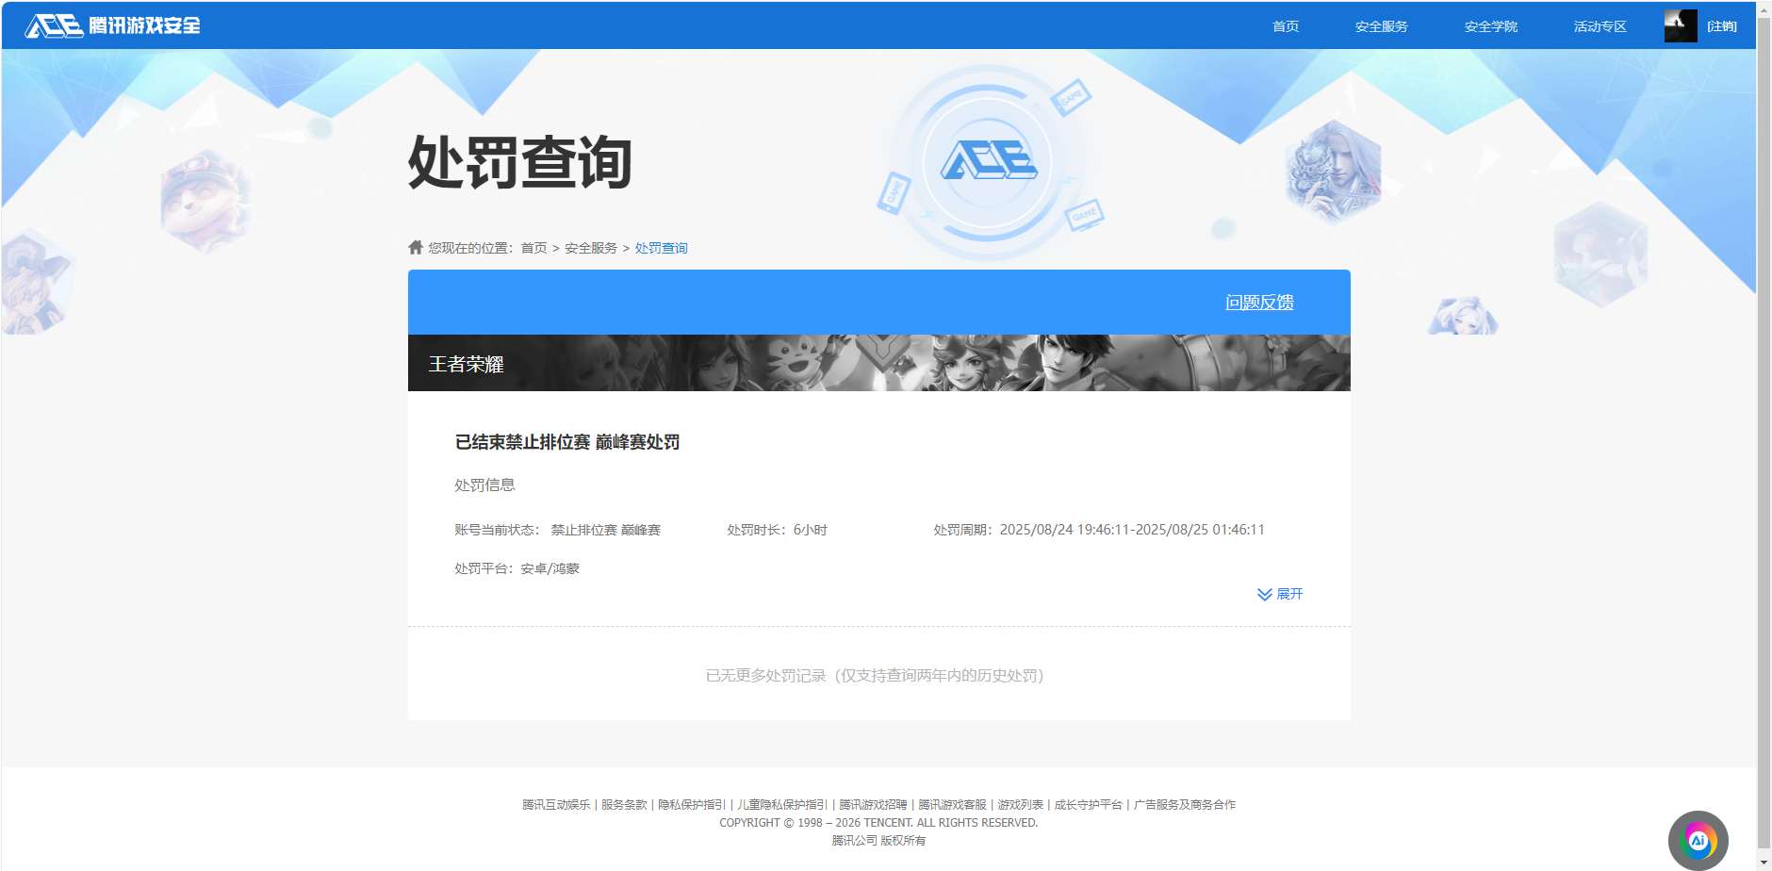The image size is (1772, 871).
Task: Click the [注销] logout link
Action: click(x=1722, y=25)
